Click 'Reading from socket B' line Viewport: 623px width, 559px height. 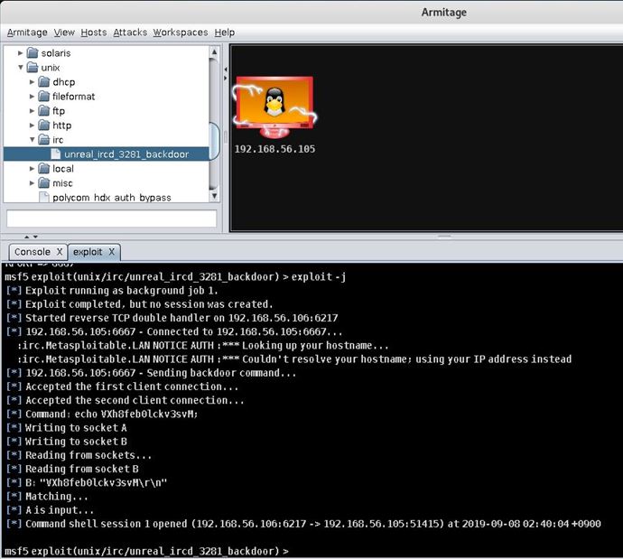coord(72,469)
